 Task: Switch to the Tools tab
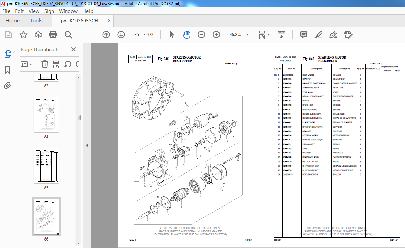click(x=36, y=21)
